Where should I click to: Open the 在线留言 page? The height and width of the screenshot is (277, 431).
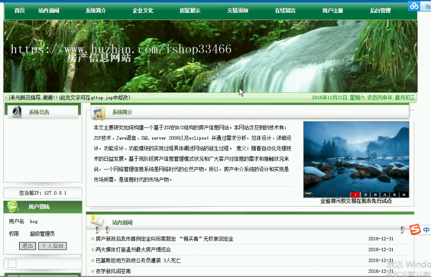tap(285, 10)
